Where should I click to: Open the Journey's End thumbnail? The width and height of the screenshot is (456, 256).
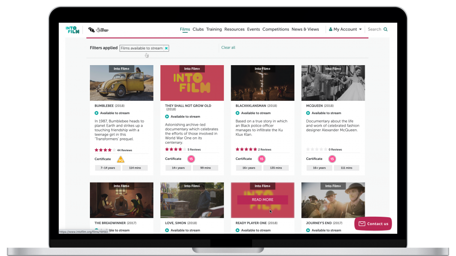pos(333,200)
